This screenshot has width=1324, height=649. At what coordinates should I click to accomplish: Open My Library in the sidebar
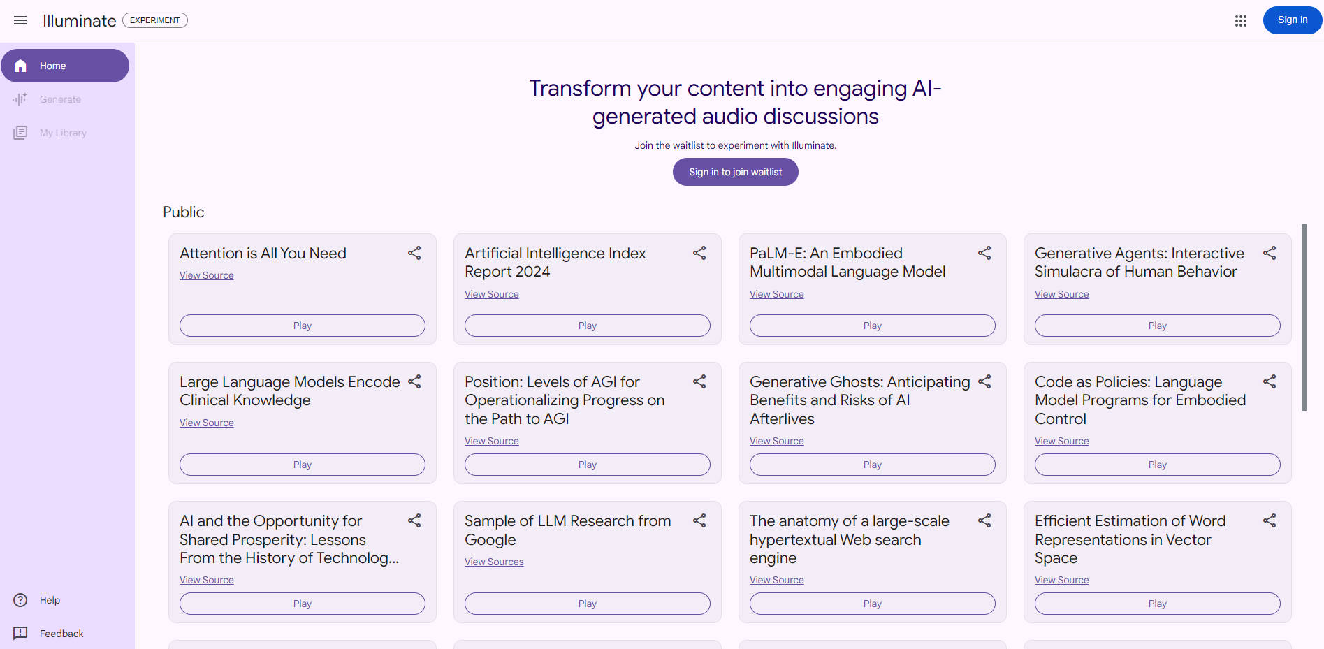tap(63, 133)
